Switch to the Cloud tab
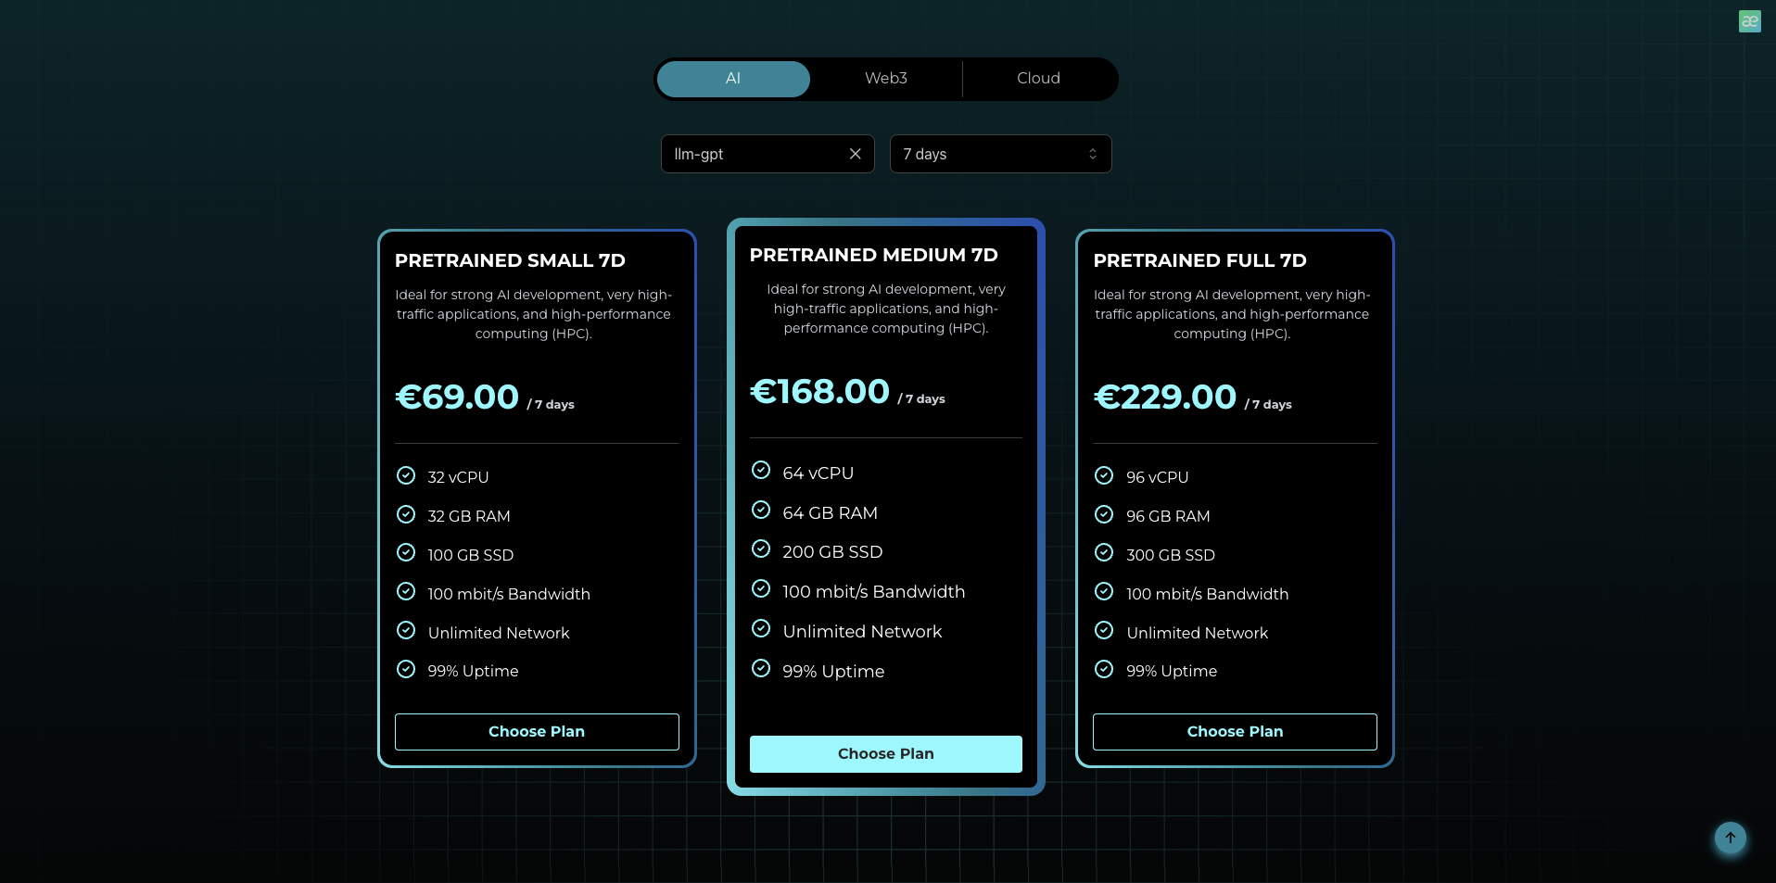Viewport: 1776px width, 883px height. (1038, 79)
